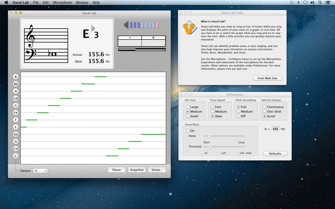The width and height of the screenshot is (335, 209).
Task: Open the Window menu
Action: (x=82, y=2)
